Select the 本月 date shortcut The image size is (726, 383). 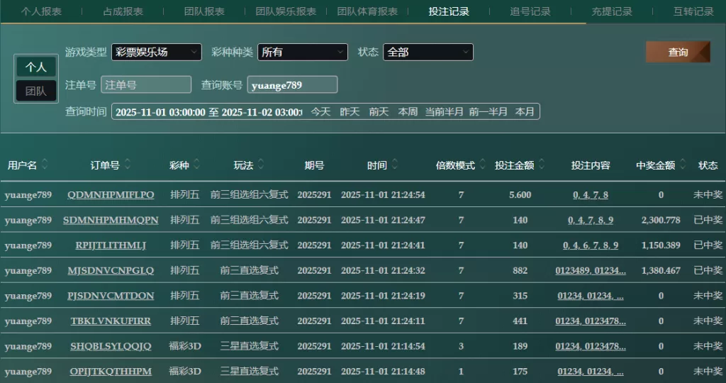[x=525, y=112]
